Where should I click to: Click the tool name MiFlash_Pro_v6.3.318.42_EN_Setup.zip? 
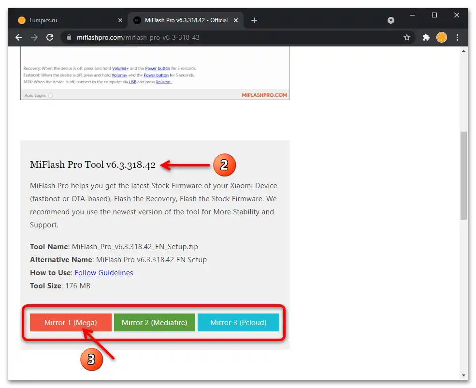click(135, 247)
